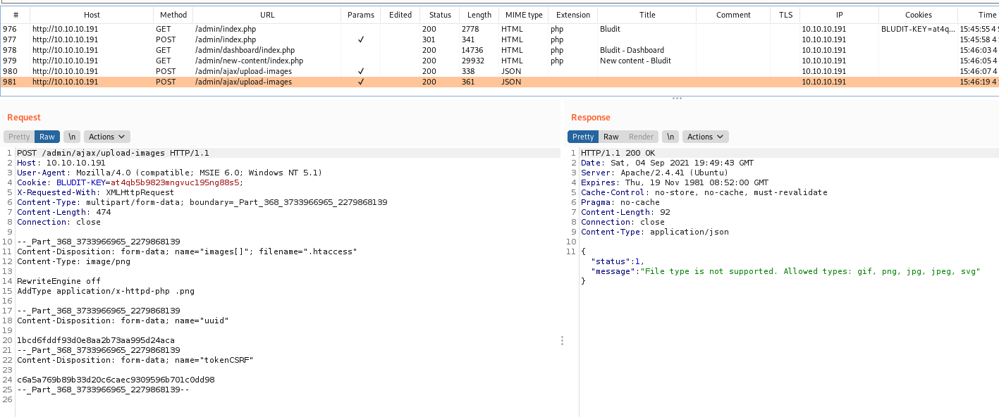Click the tokenCSRF value starting with c6a5a769

point(116,380)
